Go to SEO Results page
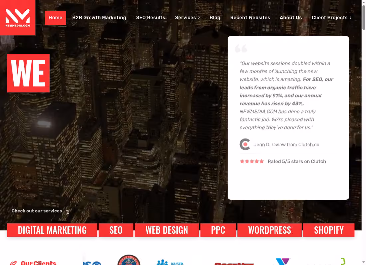366x265 pixels. point(150,18)
